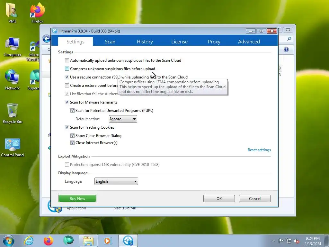Viewport: 329px width, 247px height.
Task: Toggle Compress unknown suspicious files checkbox
Action: pyautogui.click(x=67, y=69)
